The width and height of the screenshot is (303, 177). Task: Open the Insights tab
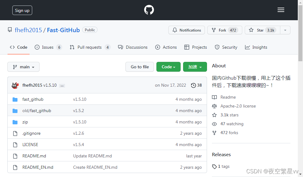256,47
